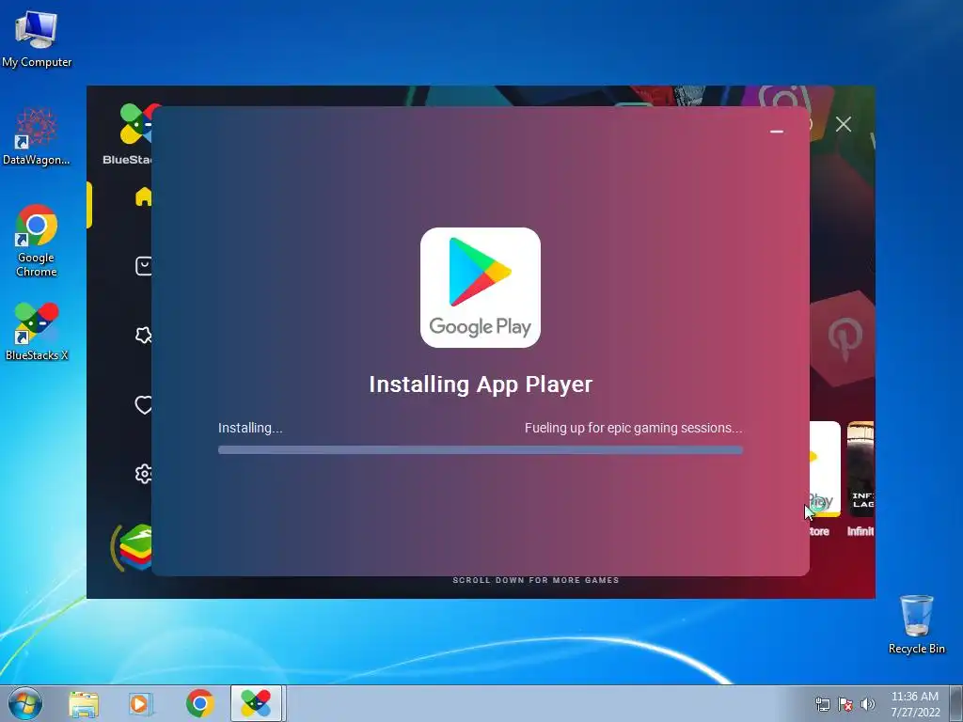This screenshot has width=963, height=722.
Task: Open Windows Media Player from the taskbar
Action: tap(141, 703)
